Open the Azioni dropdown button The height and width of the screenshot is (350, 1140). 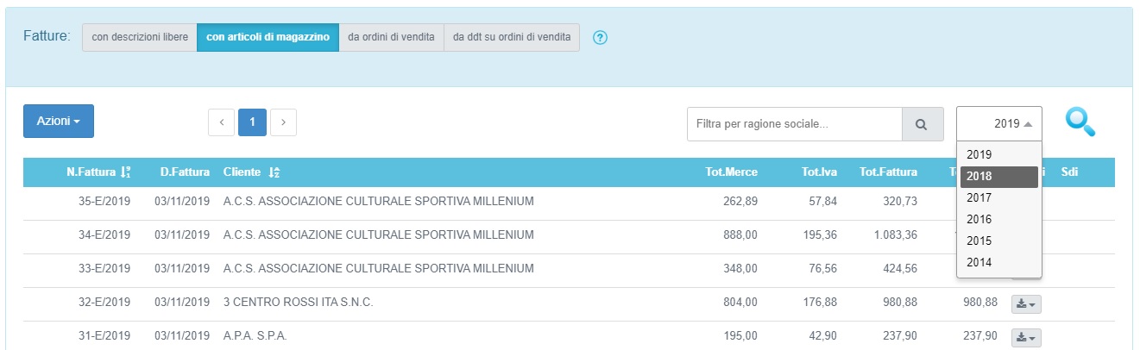pos(59,122)
